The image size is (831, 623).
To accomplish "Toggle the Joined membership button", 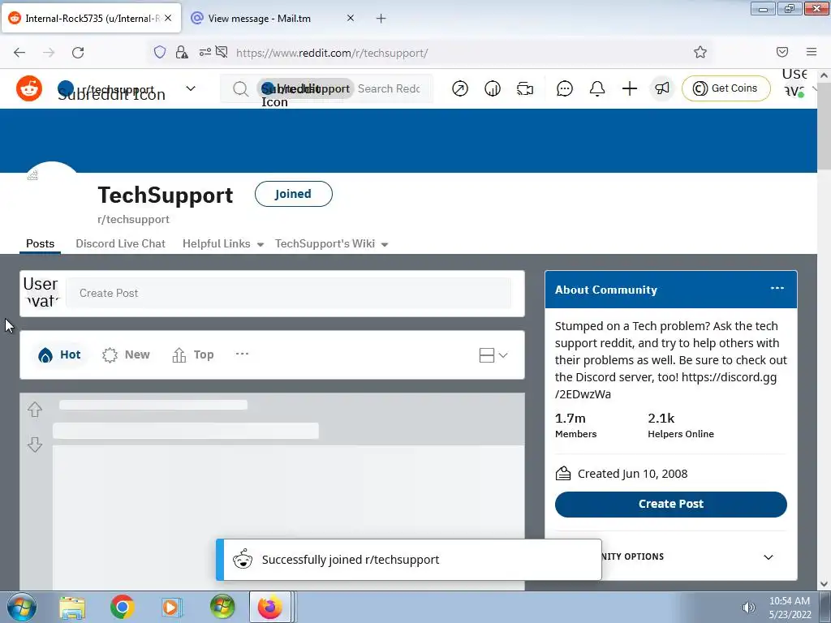I will pyautogui.click(x=294, y=194).
